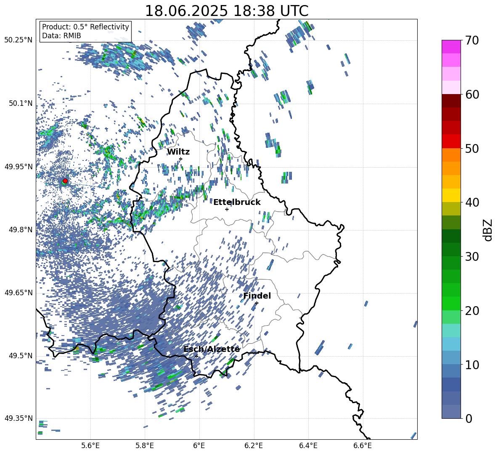Click the 6.4°E longitude label
The image size is (498, 454).
click(x=308, y=446)
